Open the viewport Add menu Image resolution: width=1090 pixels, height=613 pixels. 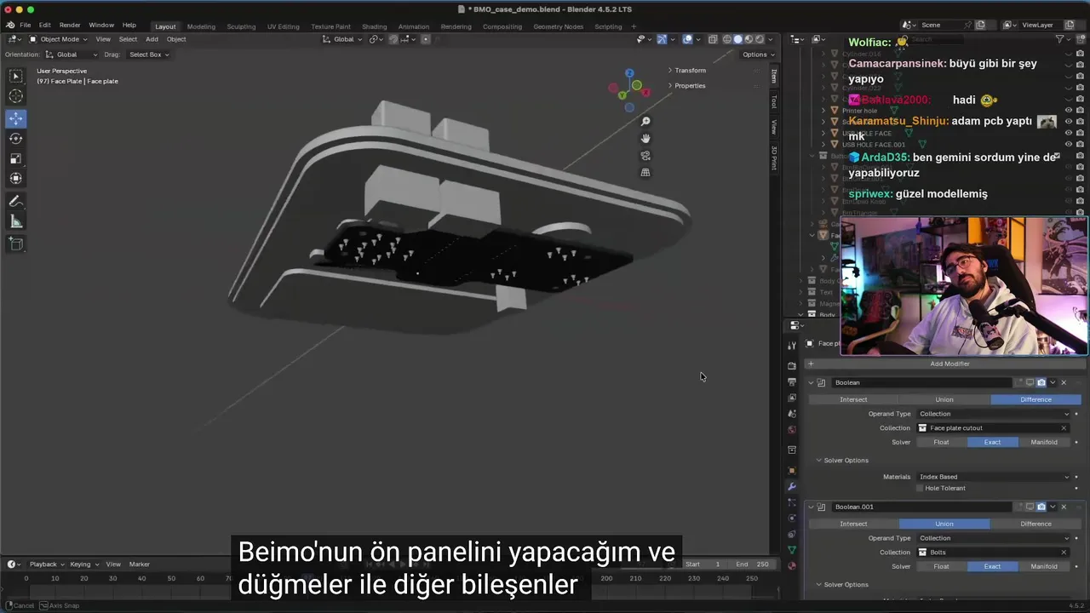pos(152,39)
